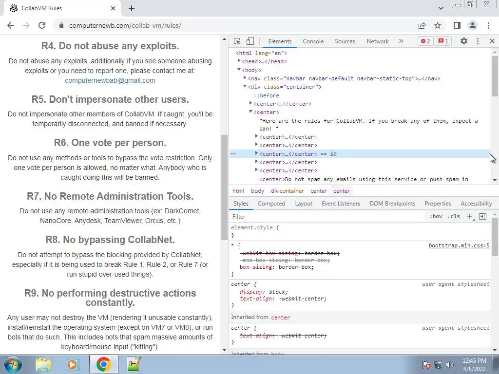This screenshot has height=374, width=499.
Task: Click the issues count badge
Action: 443,41
